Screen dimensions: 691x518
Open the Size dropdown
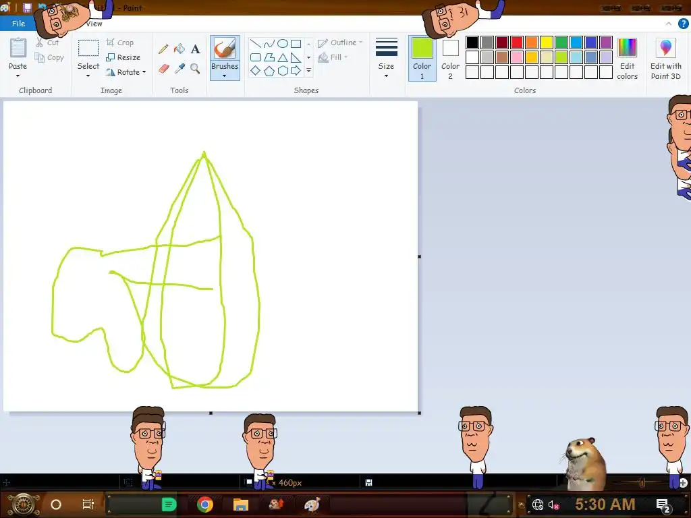pyautogui.click(x=386, y=58)
